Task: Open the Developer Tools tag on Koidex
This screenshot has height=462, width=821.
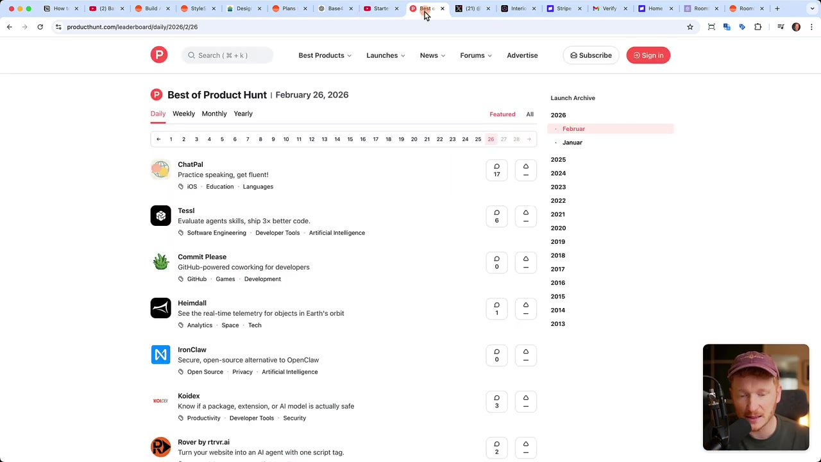Action: click(x=251, y=418)
